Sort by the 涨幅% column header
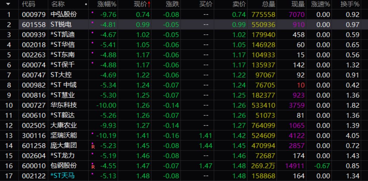Screen dimensions: 368x181 tap(107, 4)
